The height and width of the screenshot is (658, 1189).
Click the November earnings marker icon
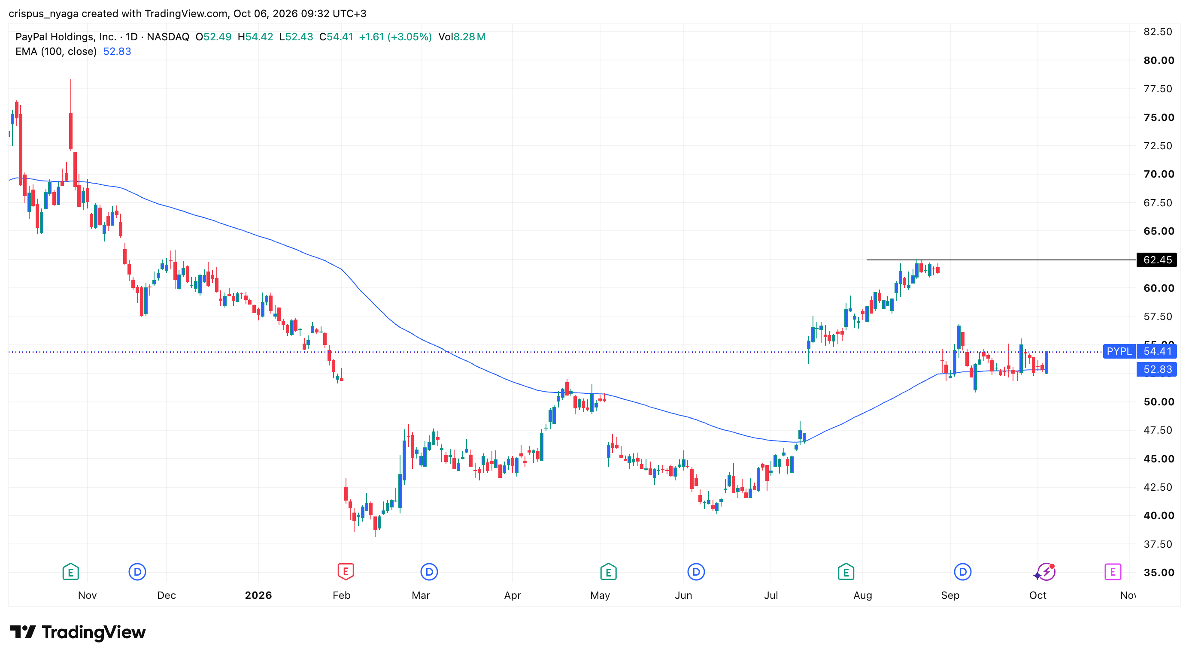click(71, 572)
